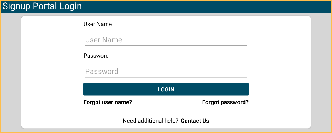Viewport: 332px width, 133px height.
Task: Click the Password field label
Action: coord(96,56)
